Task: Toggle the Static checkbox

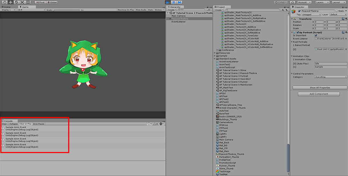Action: [337, 11]
